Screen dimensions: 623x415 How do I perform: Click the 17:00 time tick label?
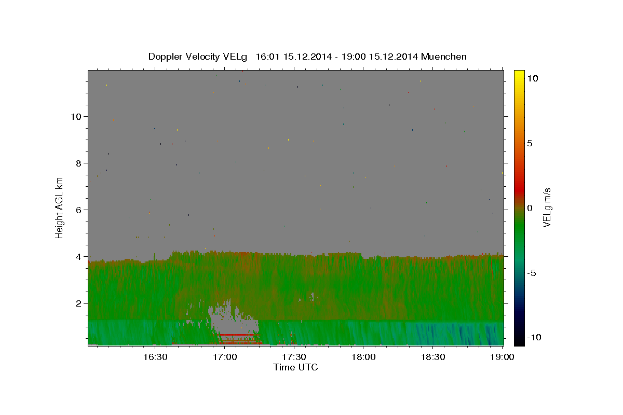coord(224,357)
